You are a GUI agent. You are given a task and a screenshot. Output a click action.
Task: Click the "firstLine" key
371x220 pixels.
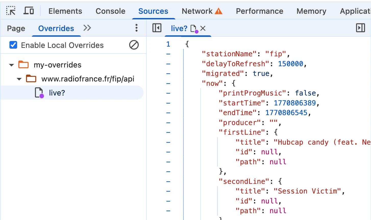pyautogui.click(x=242, y=132)
